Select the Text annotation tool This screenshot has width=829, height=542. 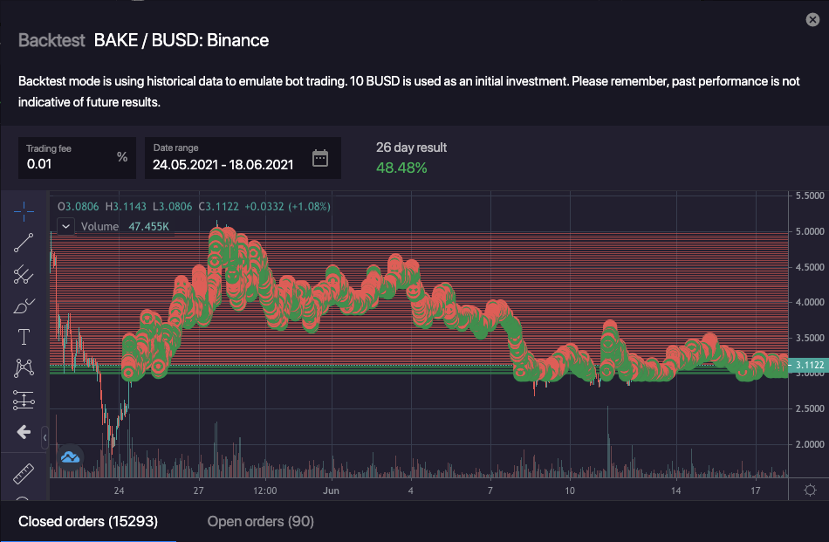coord(24,337)
